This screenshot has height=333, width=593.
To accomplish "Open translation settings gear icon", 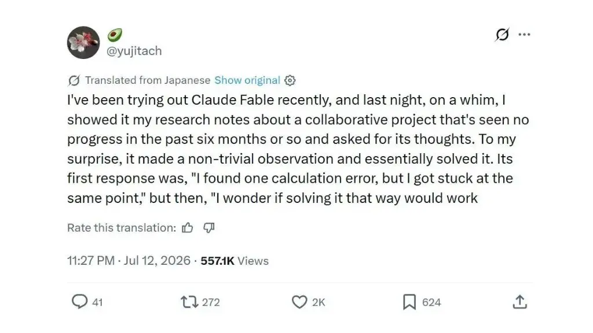I will pos(290,80).
